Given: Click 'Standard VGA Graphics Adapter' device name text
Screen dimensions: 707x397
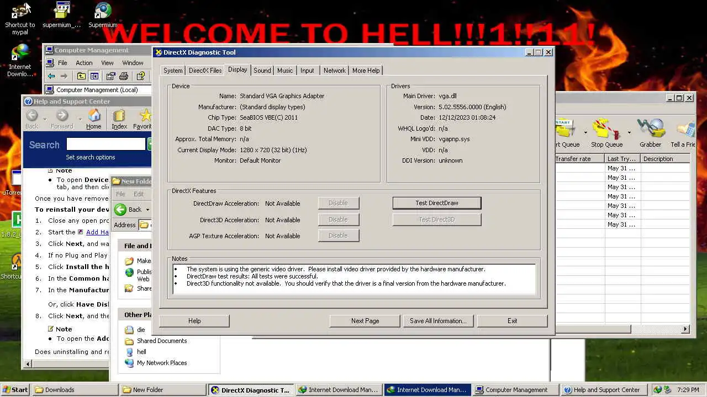Looking at the screenshot, I should click(282, 96).
